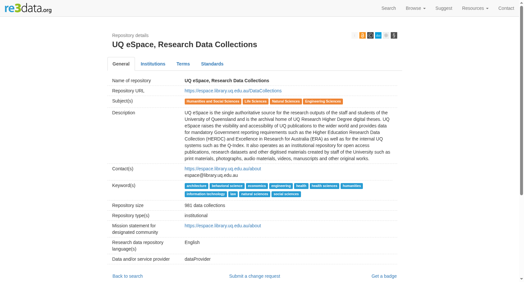Select the law keyword tag
The width and height of the screenshot is (524, 282).
(233, 194)
